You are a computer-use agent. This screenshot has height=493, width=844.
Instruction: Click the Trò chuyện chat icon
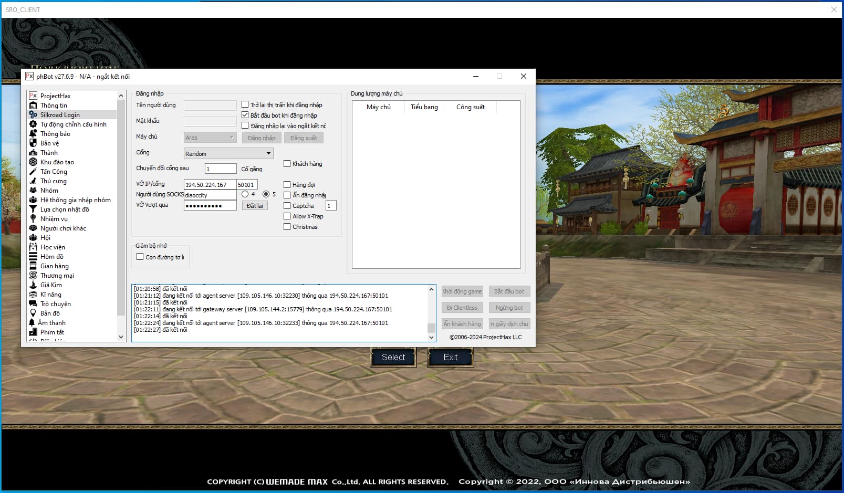click(33, 304)
